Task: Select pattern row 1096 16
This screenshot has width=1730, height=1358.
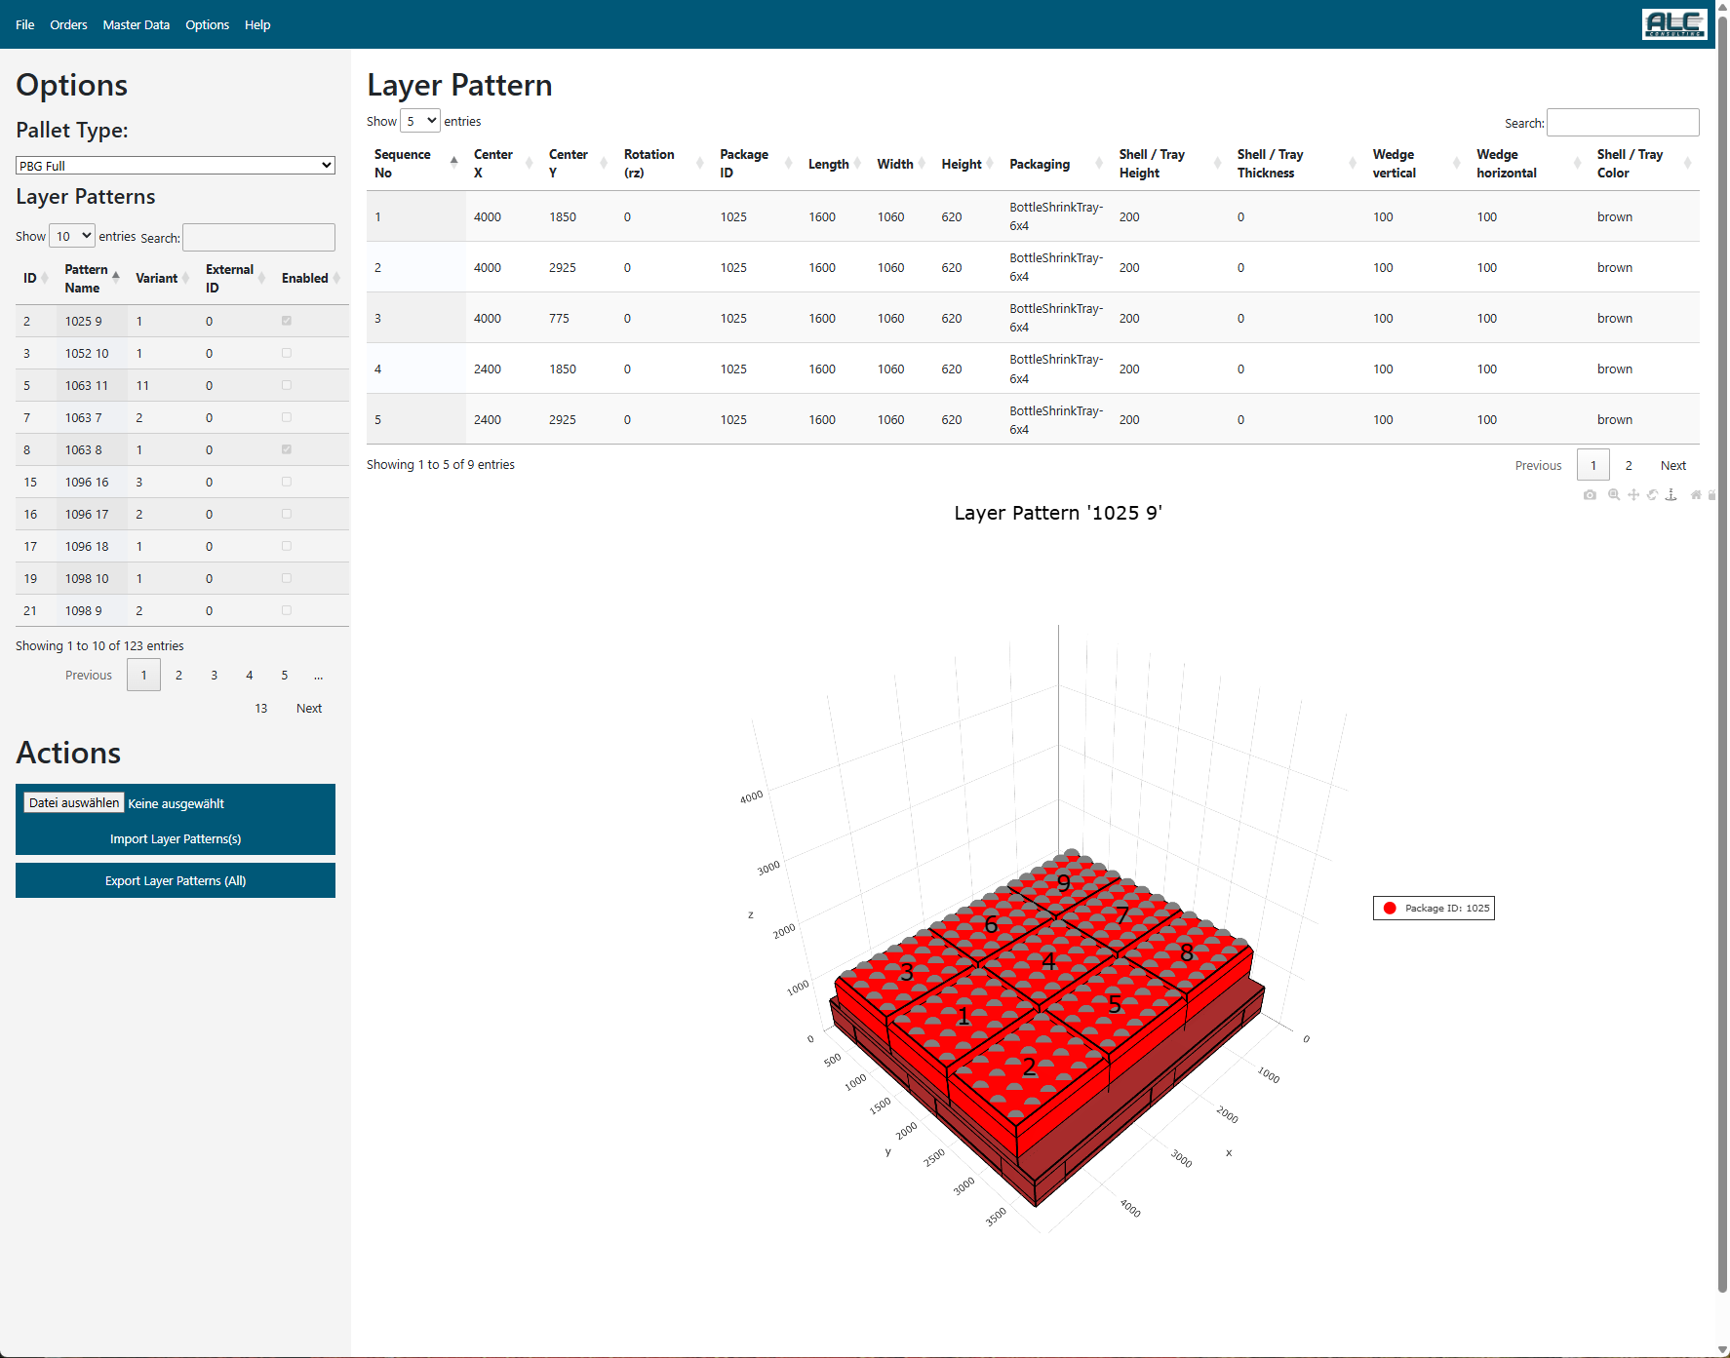Action: tap(182, 482)
